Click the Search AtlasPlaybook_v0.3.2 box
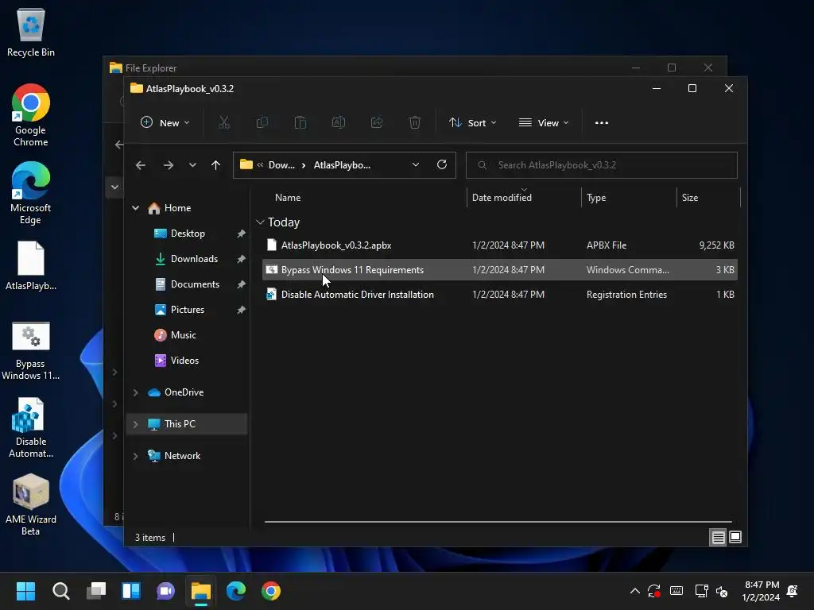 (x=602, y=165)
